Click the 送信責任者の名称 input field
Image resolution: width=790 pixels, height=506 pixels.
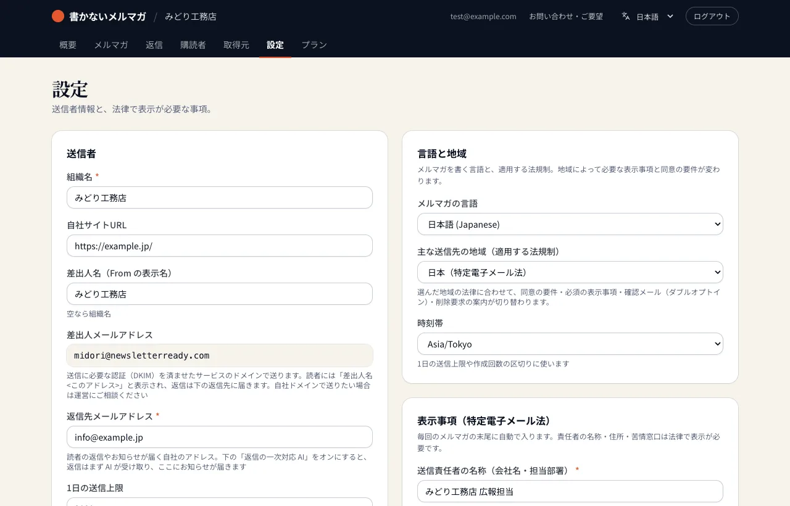570,491
